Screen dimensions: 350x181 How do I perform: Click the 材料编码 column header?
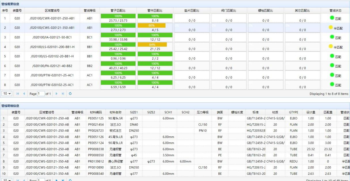pos(95,112)
